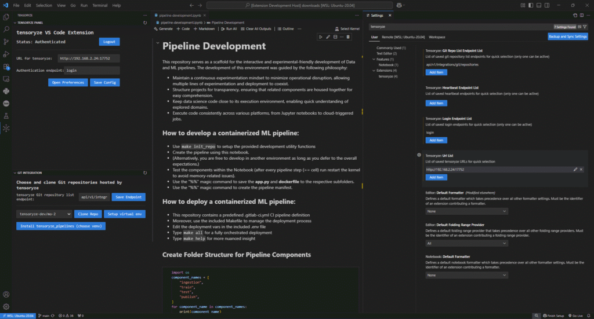Click Install tensoryze_pipelines button
The width and height of the screenshot is (594, 319).
click(x=61, y=226)
